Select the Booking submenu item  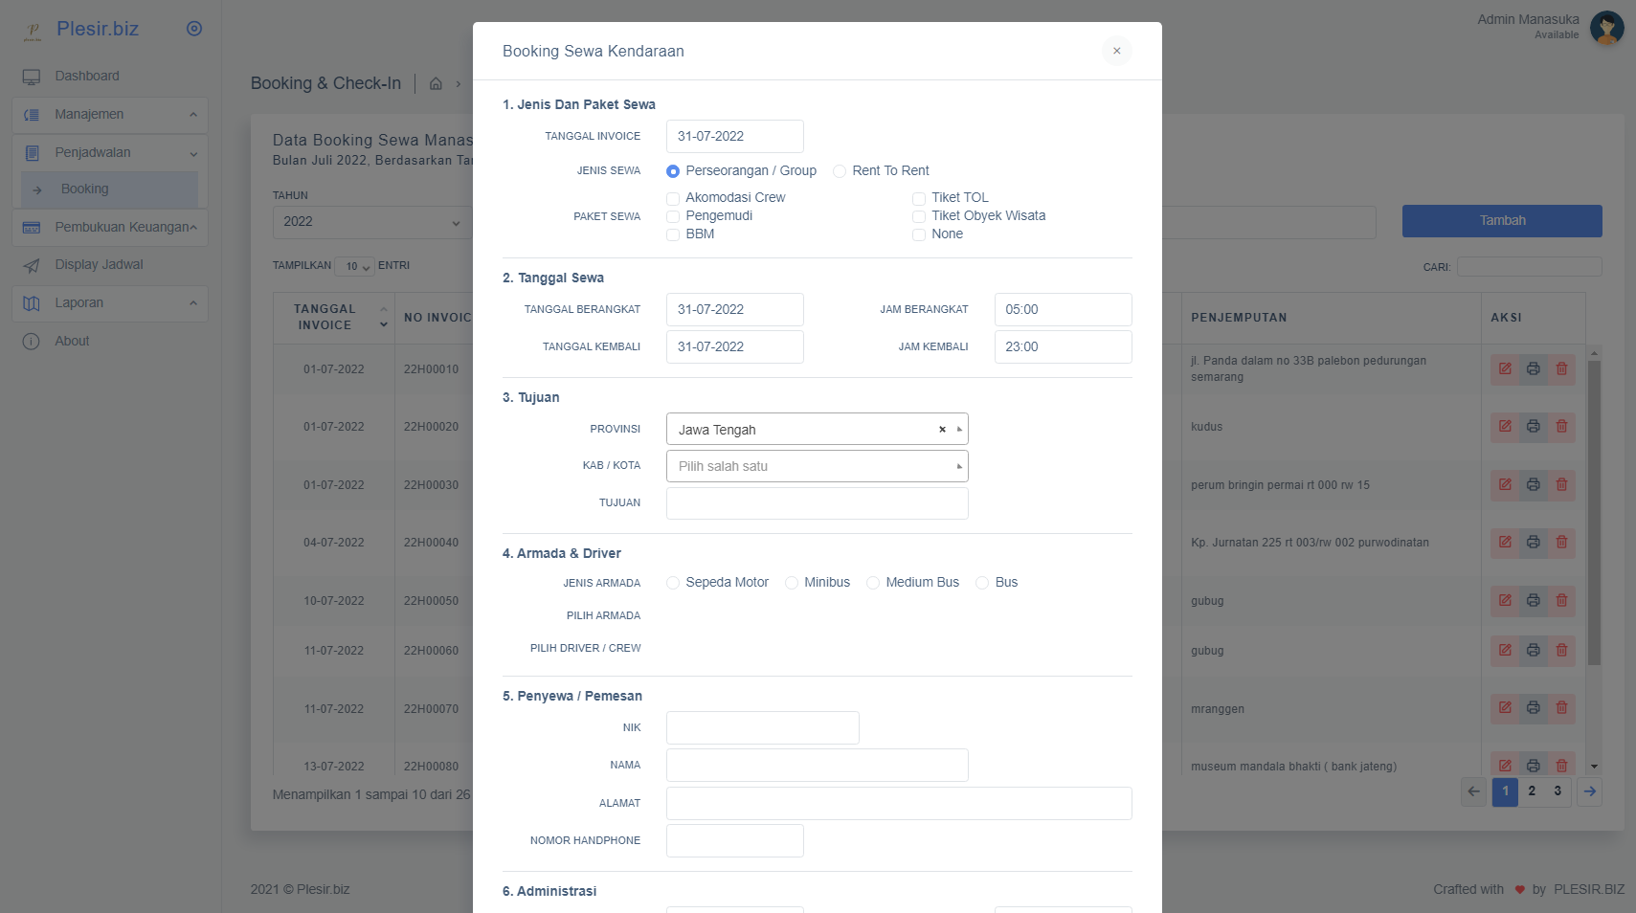point(85,189)
